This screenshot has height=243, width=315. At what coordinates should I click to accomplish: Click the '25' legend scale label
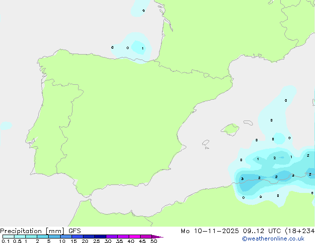pyautogui.click(x=96, y=241)
